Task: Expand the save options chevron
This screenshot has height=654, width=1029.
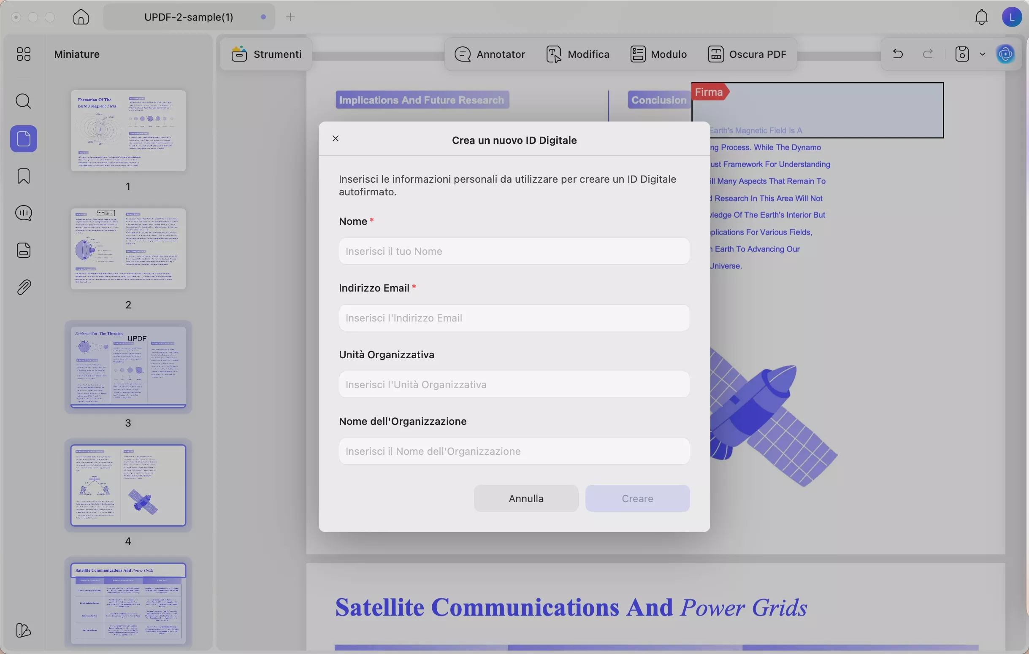Action: click(983, 54)
